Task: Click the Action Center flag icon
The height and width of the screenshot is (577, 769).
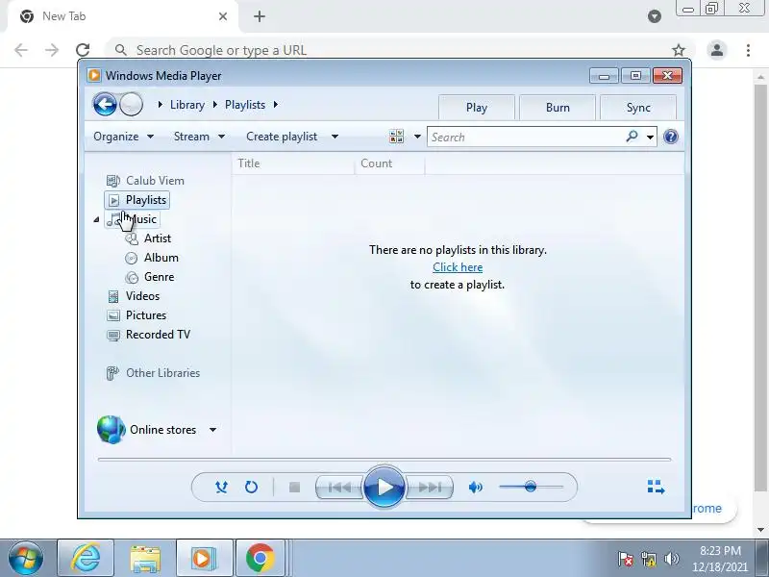Action: [x=626, y=559]
